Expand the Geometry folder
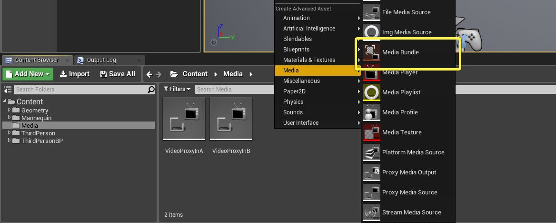Viewport: 556px width, 223px height. 9,110
